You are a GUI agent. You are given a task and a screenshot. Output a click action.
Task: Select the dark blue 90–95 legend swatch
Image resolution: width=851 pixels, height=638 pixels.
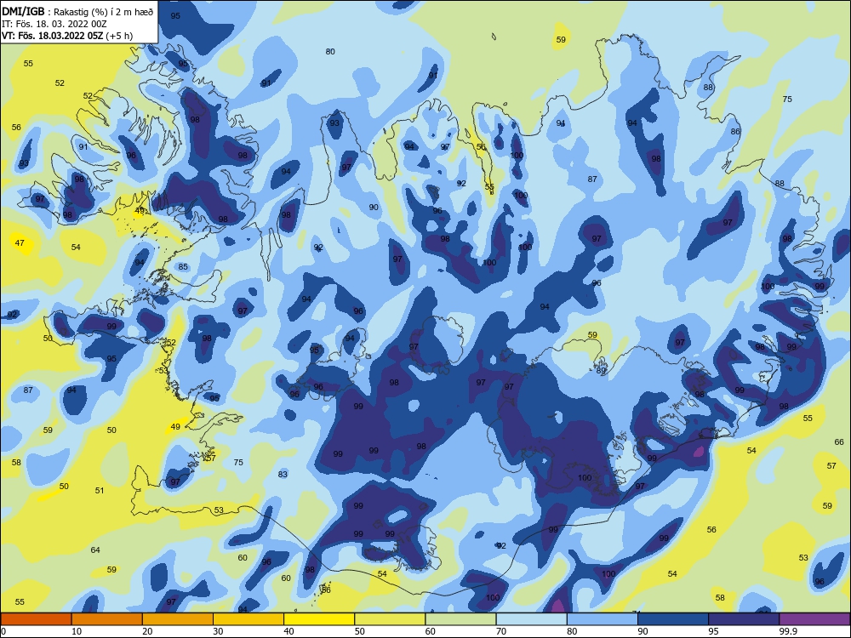point(673,619)
